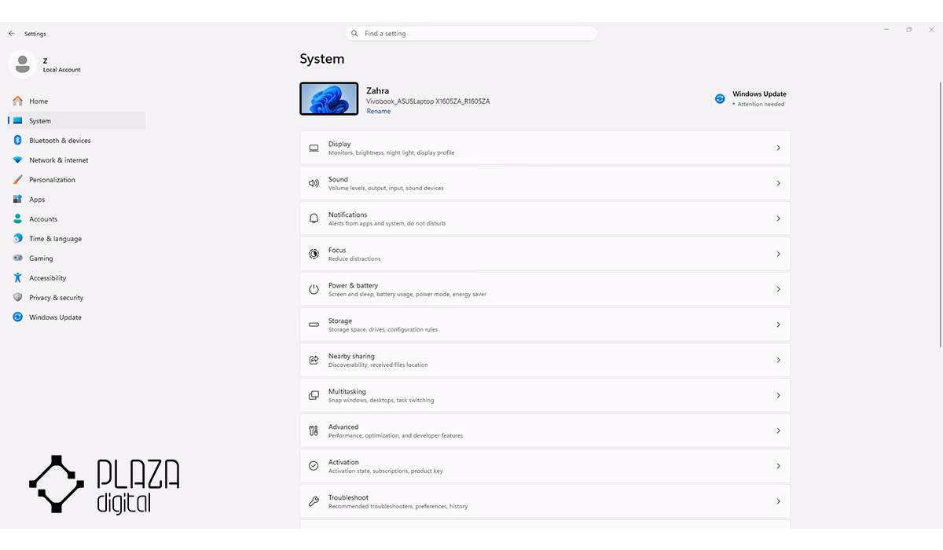The width and height of the screenshot is (943, 550).
Task: Open Accounts settings page
Action: 76,219
